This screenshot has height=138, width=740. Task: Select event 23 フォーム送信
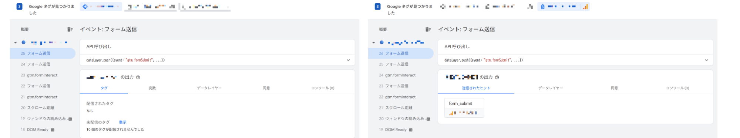[401, 86]
